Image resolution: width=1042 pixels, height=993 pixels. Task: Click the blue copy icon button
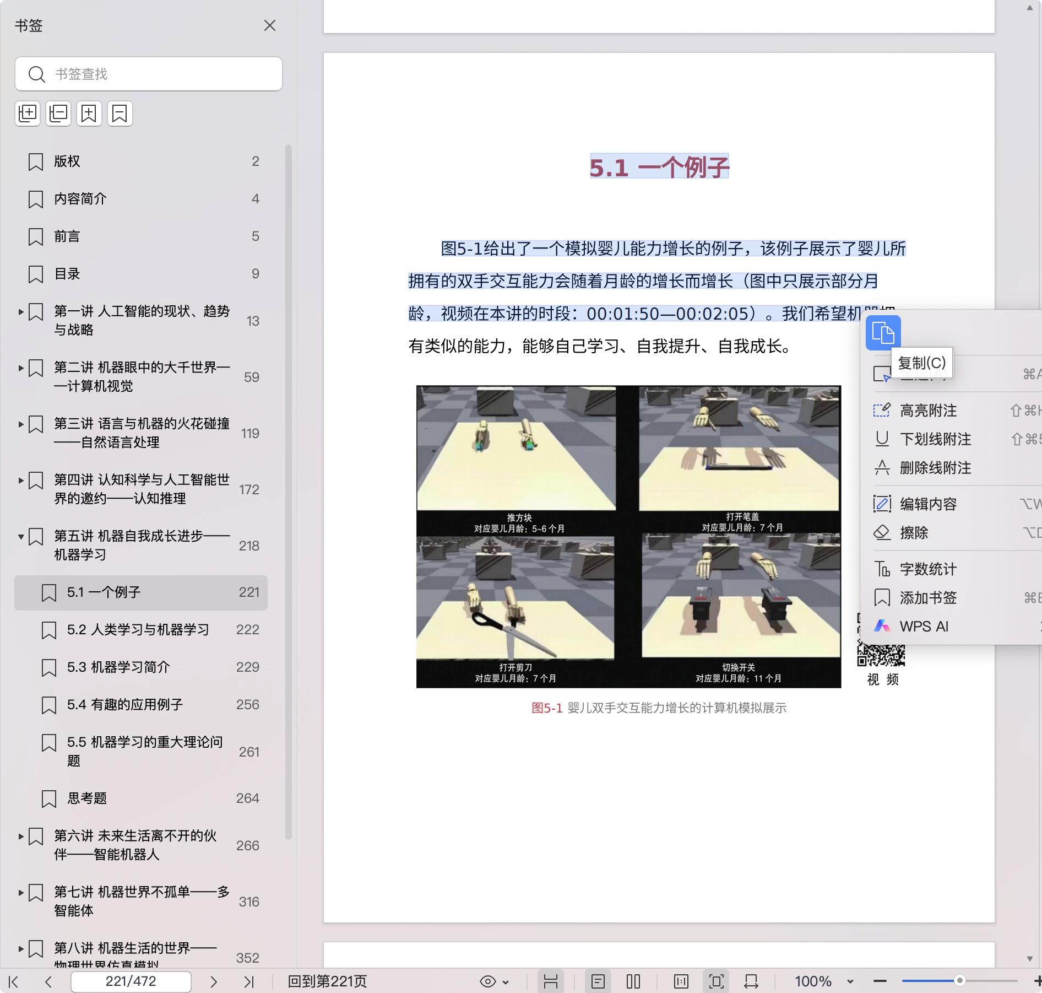point(883,333)
